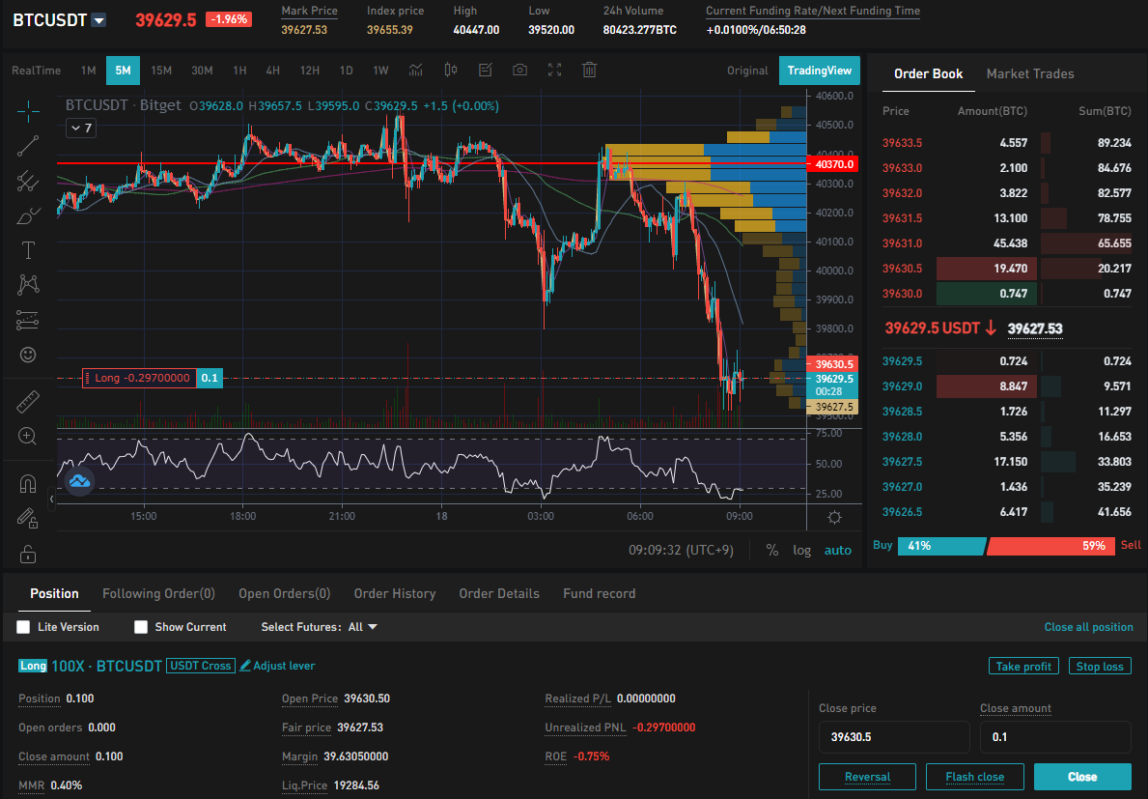
Task: Click the blue Buy 41% ratio bar
Action: [x=940, y=546]
